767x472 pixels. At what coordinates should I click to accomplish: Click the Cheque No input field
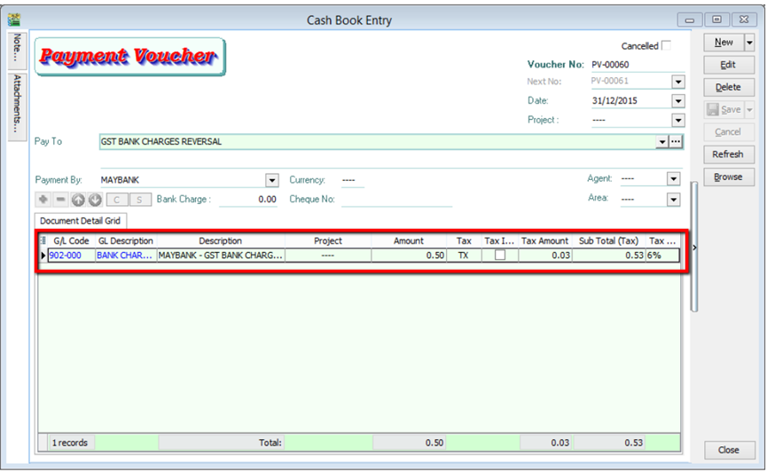pos(395,200)
